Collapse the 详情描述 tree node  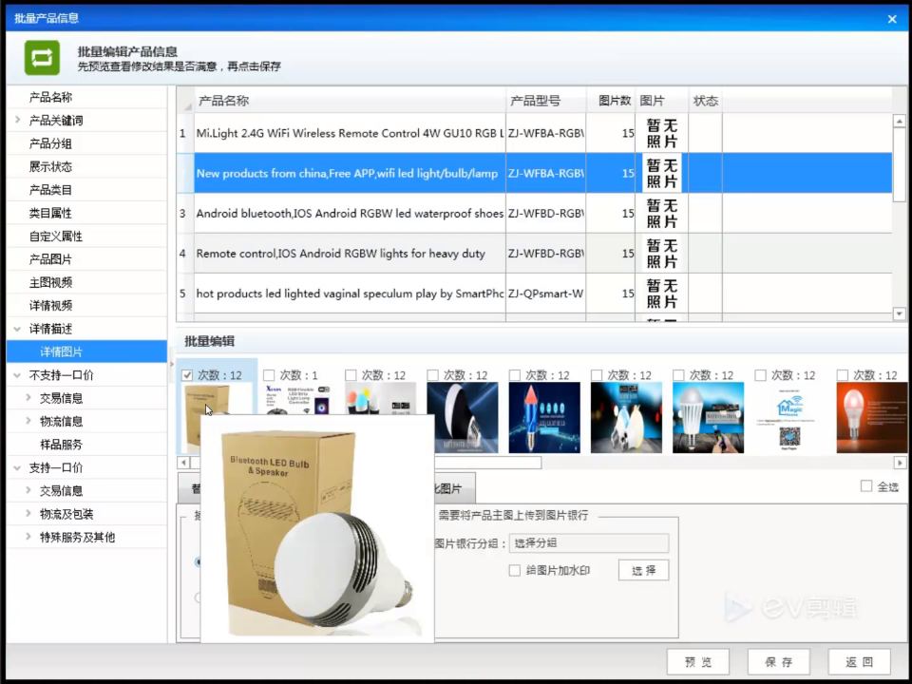click(17, 329)
